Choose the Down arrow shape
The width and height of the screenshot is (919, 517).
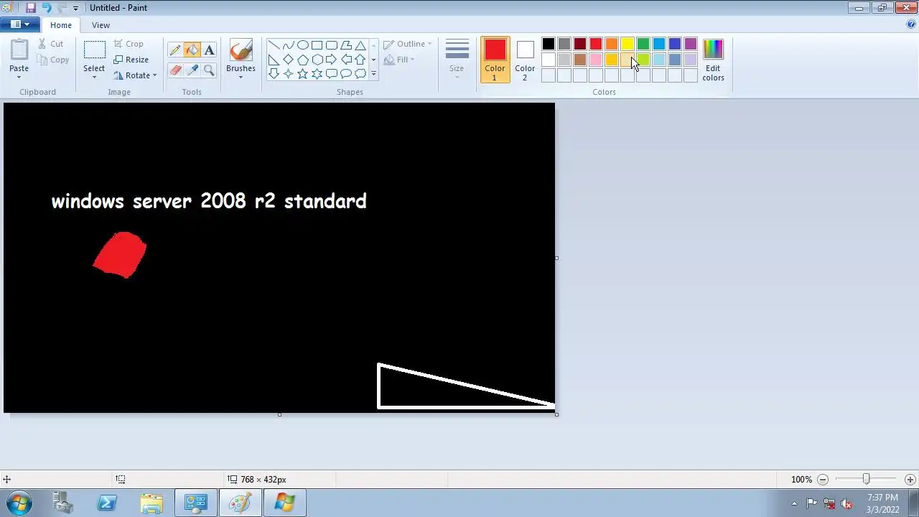[274, 73]
